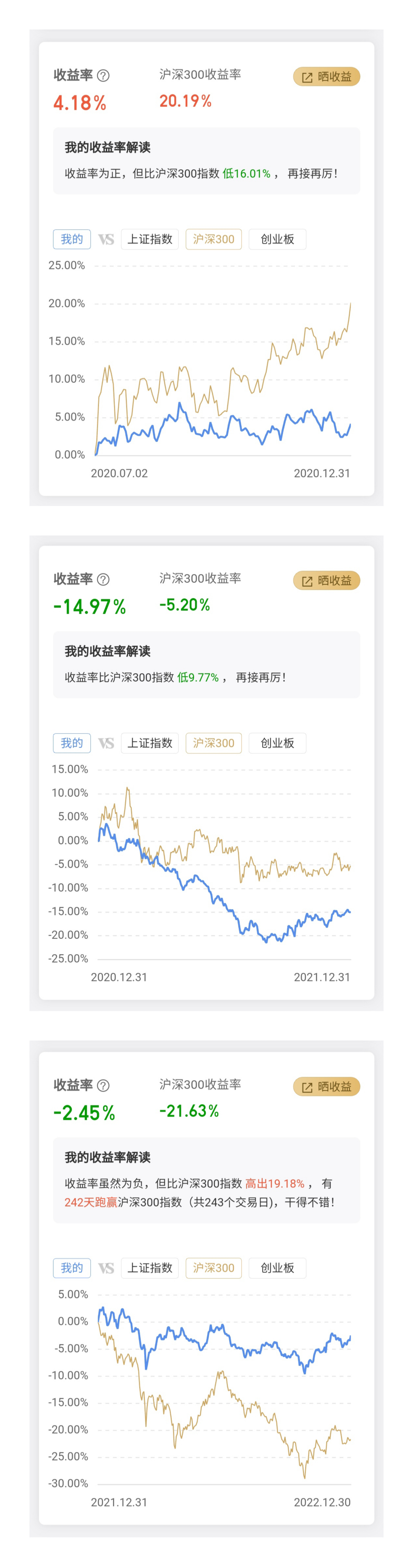Click the 2020.07.02 start date label
413x1567 pixels.
click(x=119, y=473)
